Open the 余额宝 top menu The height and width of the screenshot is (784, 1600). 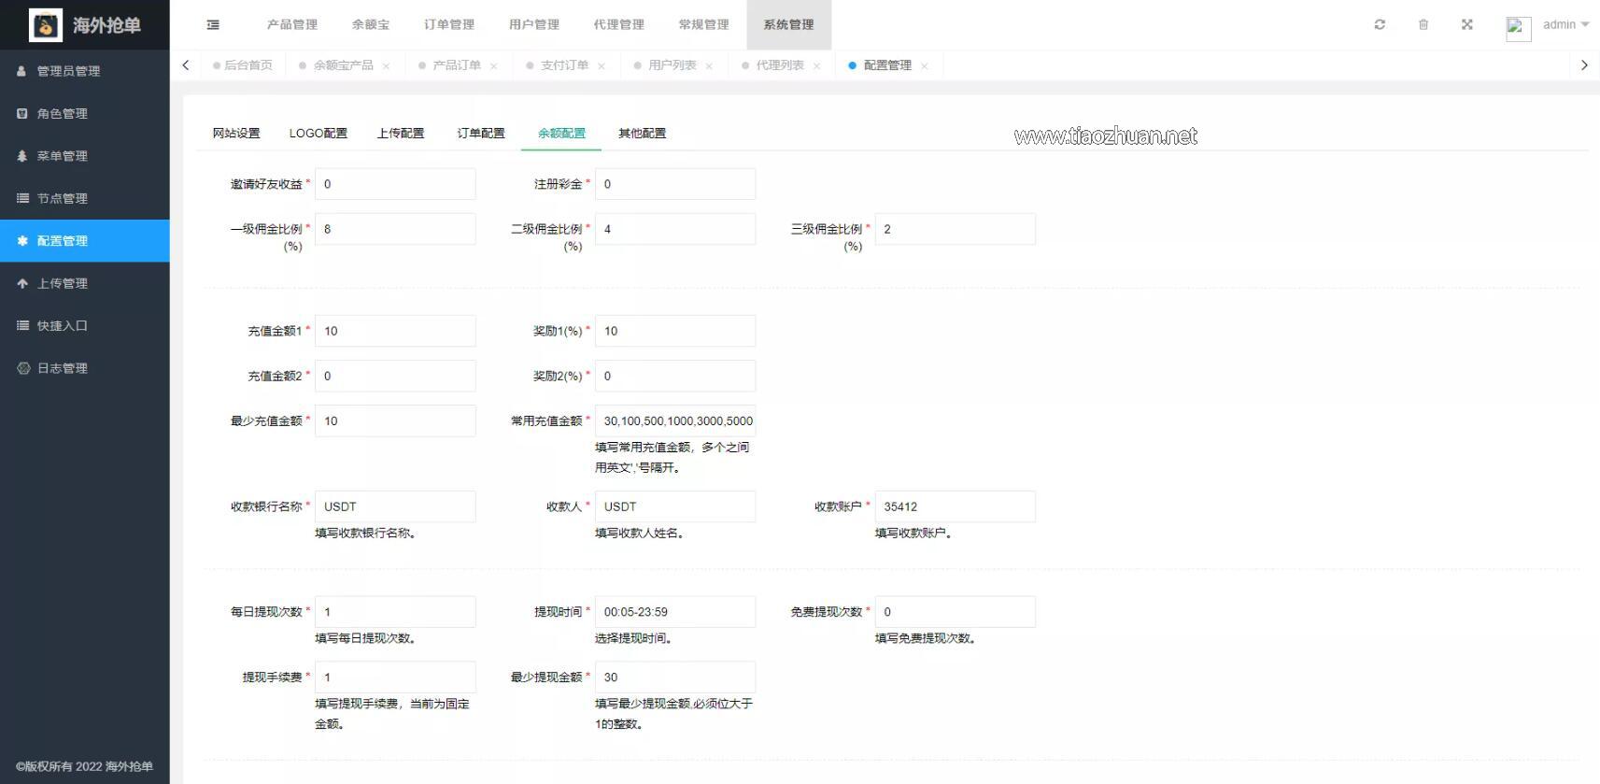click(x=371, y=25)
